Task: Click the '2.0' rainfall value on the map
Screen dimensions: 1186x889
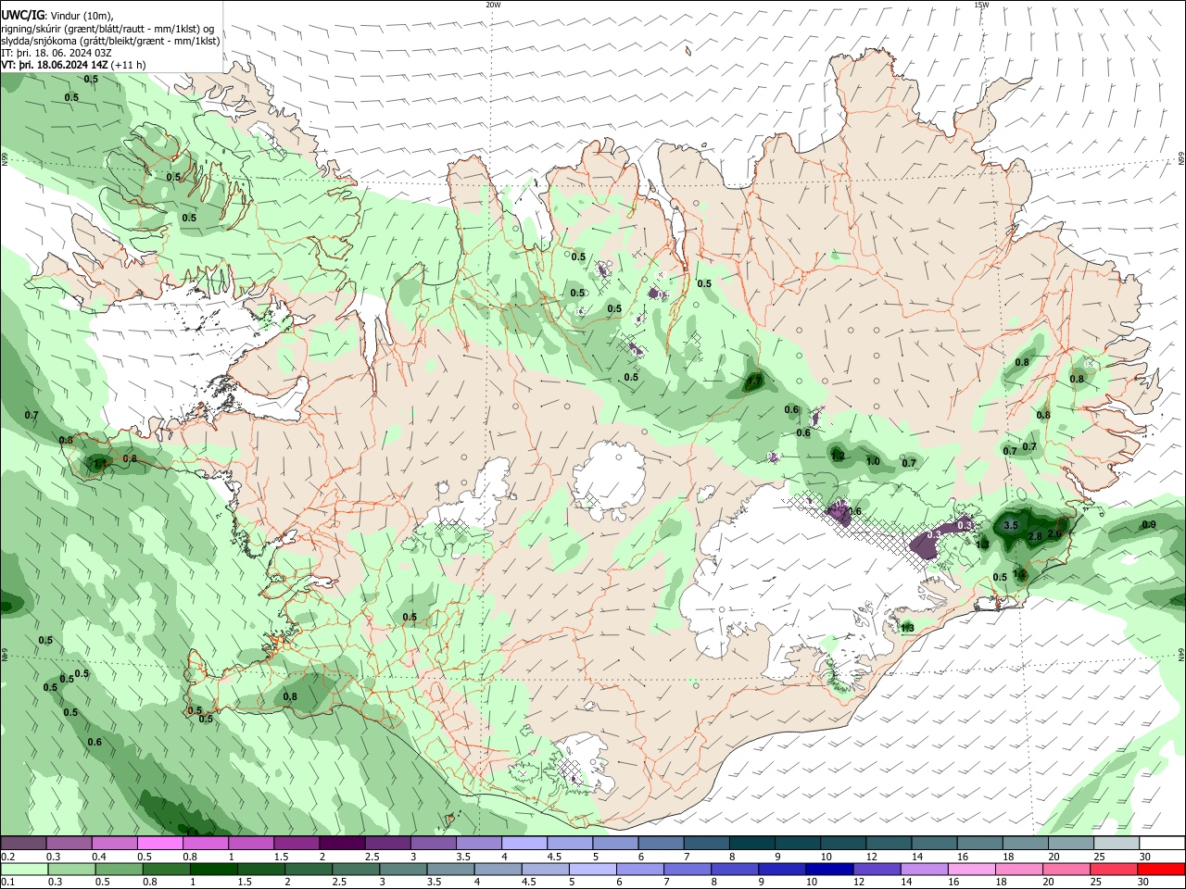Action: (x=1054, y=533)
